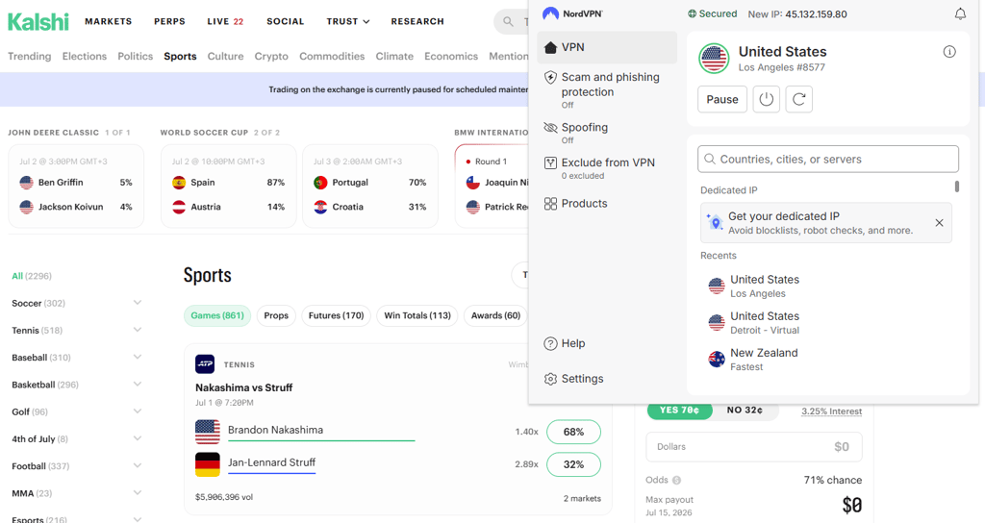The height and width of the screenshot is (523, 985).
Task: Click Brandon Nakashima's US flag
Action: click(x=208, y=432)
